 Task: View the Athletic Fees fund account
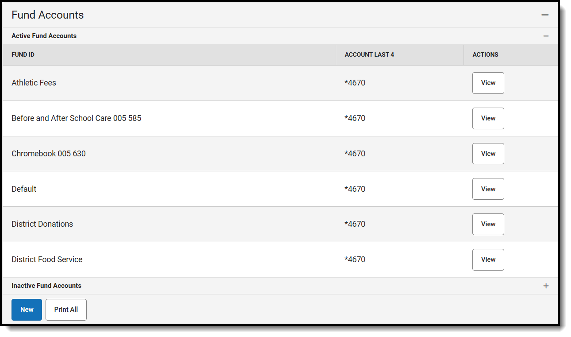click(x=488, y=83)
